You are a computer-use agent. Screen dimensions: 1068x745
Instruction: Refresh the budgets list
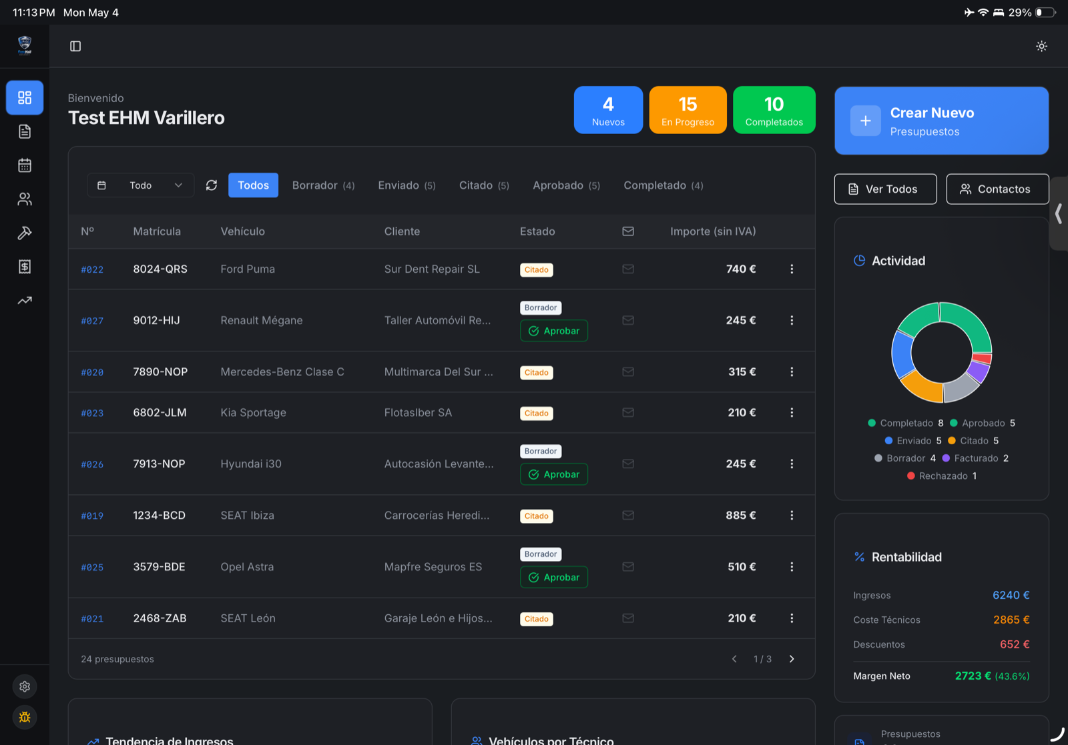[212, 185]
